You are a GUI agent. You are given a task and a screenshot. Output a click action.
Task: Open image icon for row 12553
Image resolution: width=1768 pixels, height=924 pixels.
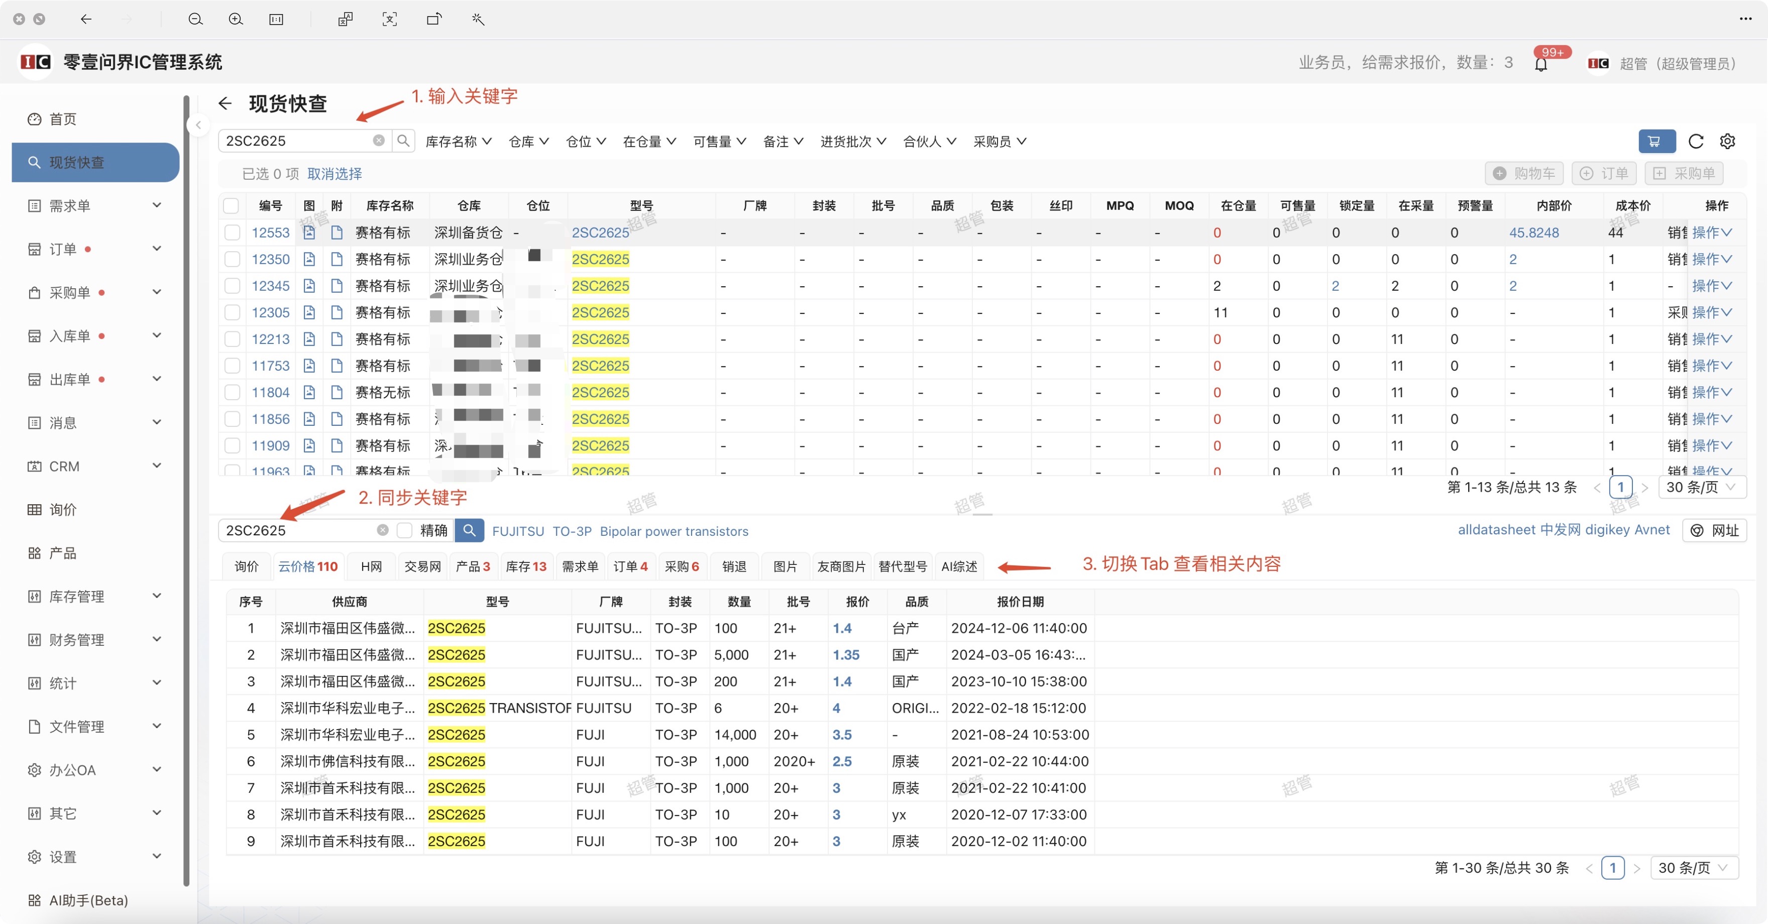point(309,233)
